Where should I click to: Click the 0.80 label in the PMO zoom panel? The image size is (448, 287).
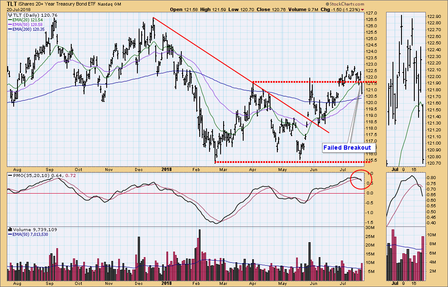[x=432, y=178]
